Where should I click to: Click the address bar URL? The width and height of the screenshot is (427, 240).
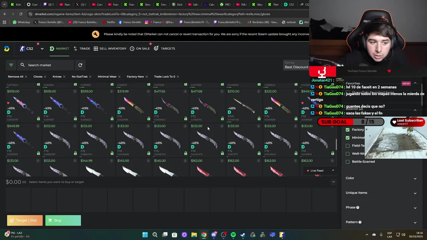pos(152,14)
